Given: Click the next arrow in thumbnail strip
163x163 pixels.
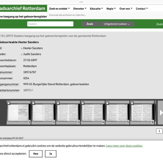Looking at the screenshot, I should click(x=161, y=112).
